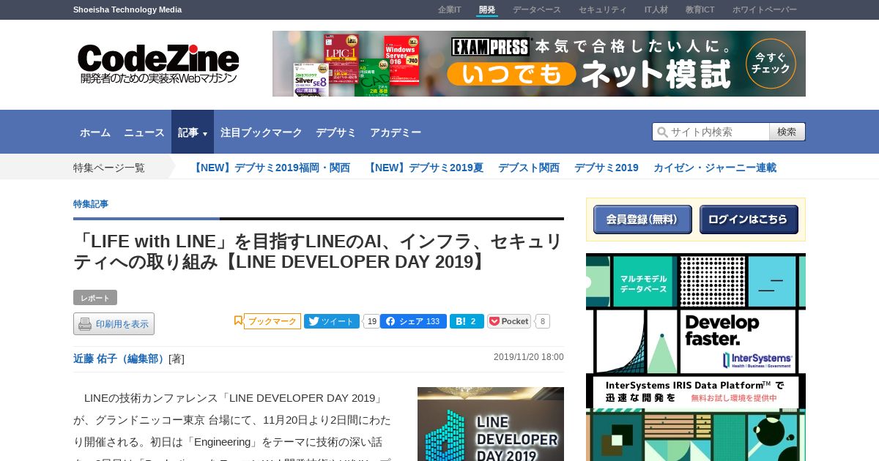Screen dimensions: 879x461
Task: Click the Twitter tweet button
Action: 332,321
